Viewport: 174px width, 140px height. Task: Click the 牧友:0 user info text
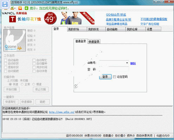click(31, 50)
